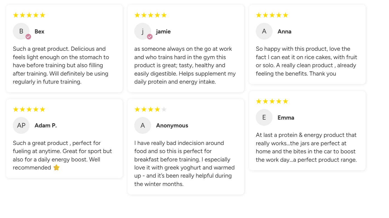Click jamie's avatar with letter j
Viewport: 389px width, 218px height.
point(142,31)
